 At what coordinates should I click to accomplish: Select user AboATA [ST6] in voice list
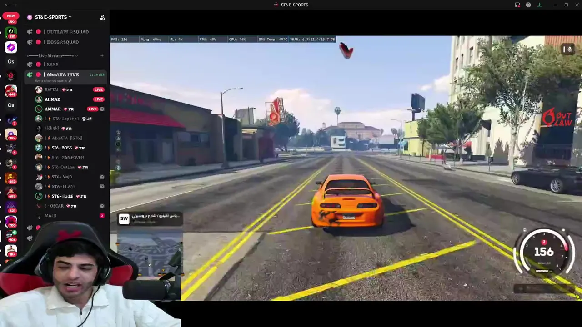coord(70,138)
